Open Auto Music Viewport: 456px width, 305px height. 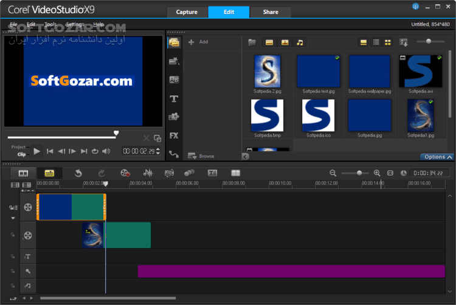(x=169, y=173)
